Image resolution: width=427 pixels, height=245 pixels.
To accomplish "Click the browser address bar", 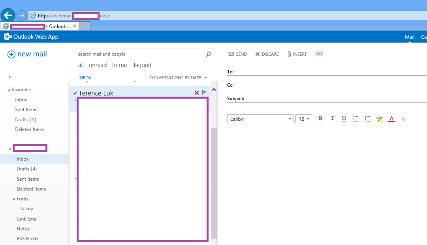I will pos(228,15).
